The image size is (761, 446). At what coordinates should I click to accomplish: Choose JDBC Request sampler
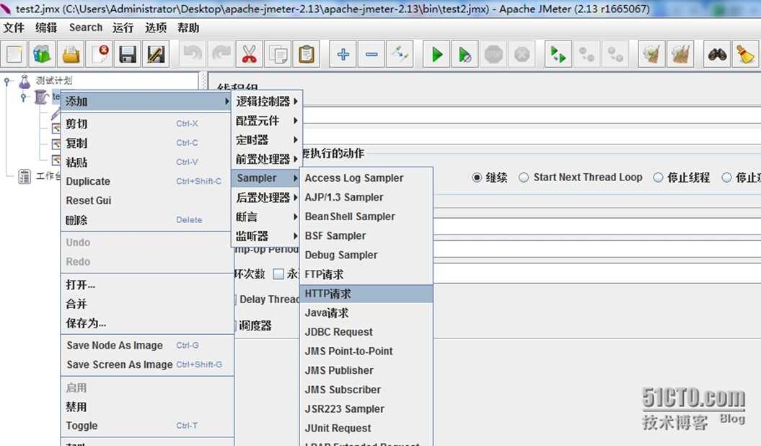[x=366, y=332]
